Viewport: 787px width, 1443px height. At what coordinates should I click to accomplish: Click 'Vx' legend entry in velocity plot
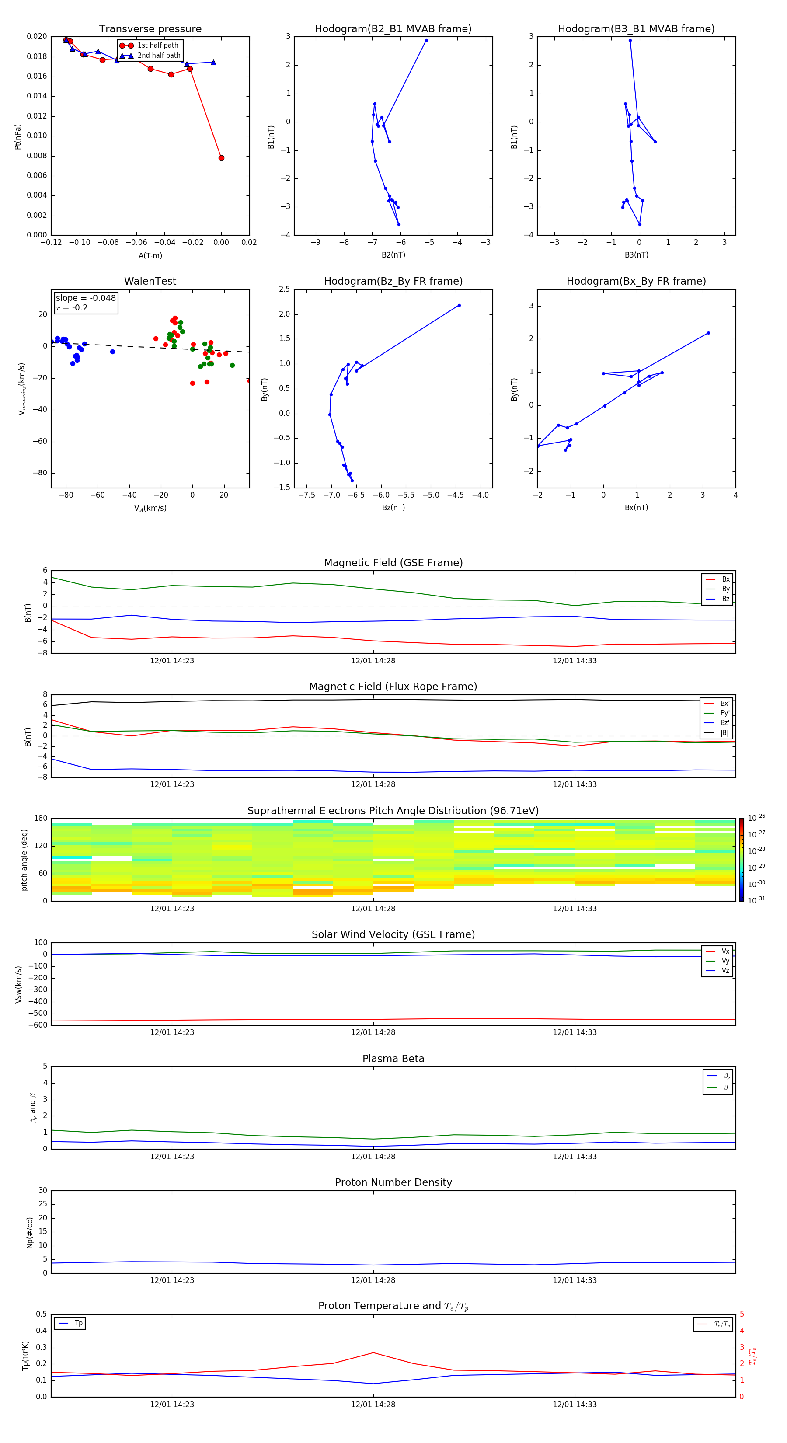click(718, 951)
